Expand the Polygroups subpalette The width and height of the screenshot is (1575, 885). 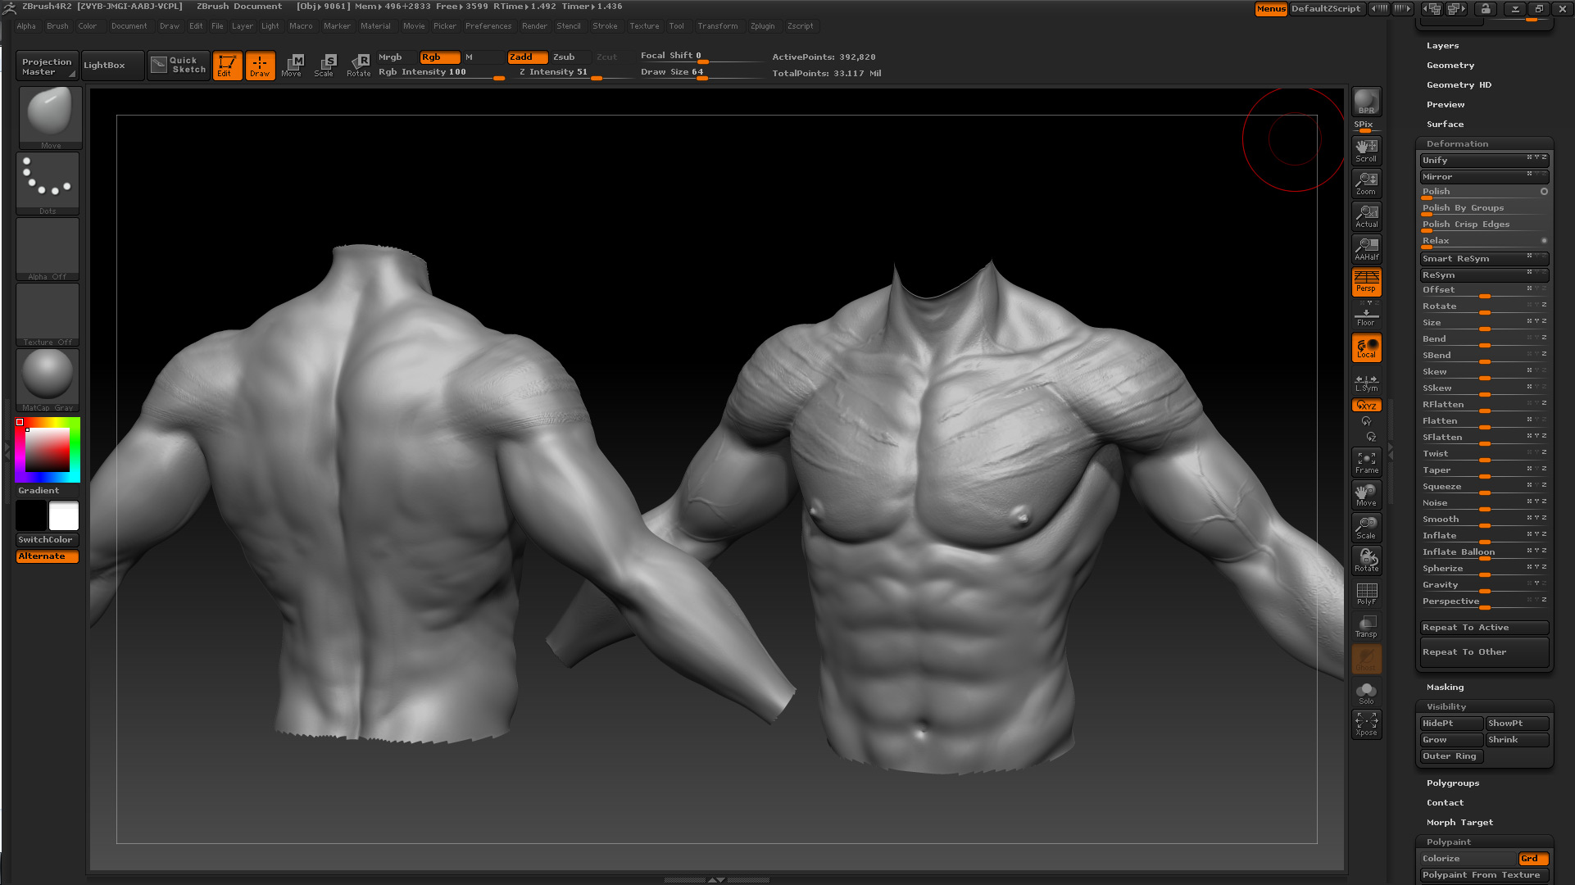[x=1453, y=783]
